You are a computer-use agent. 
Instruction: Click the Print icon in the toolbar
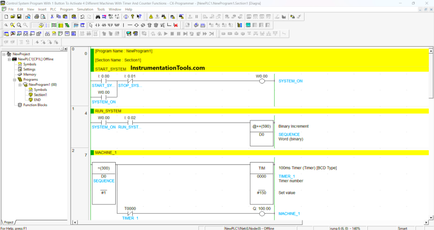[36, 17]
